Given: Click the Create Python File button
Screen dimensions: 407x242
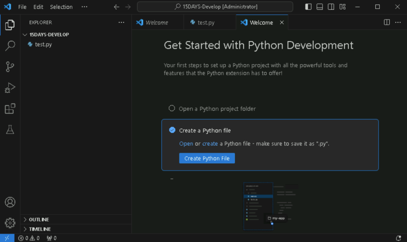Looking at the screenshot, I should [x=207, y=158].
